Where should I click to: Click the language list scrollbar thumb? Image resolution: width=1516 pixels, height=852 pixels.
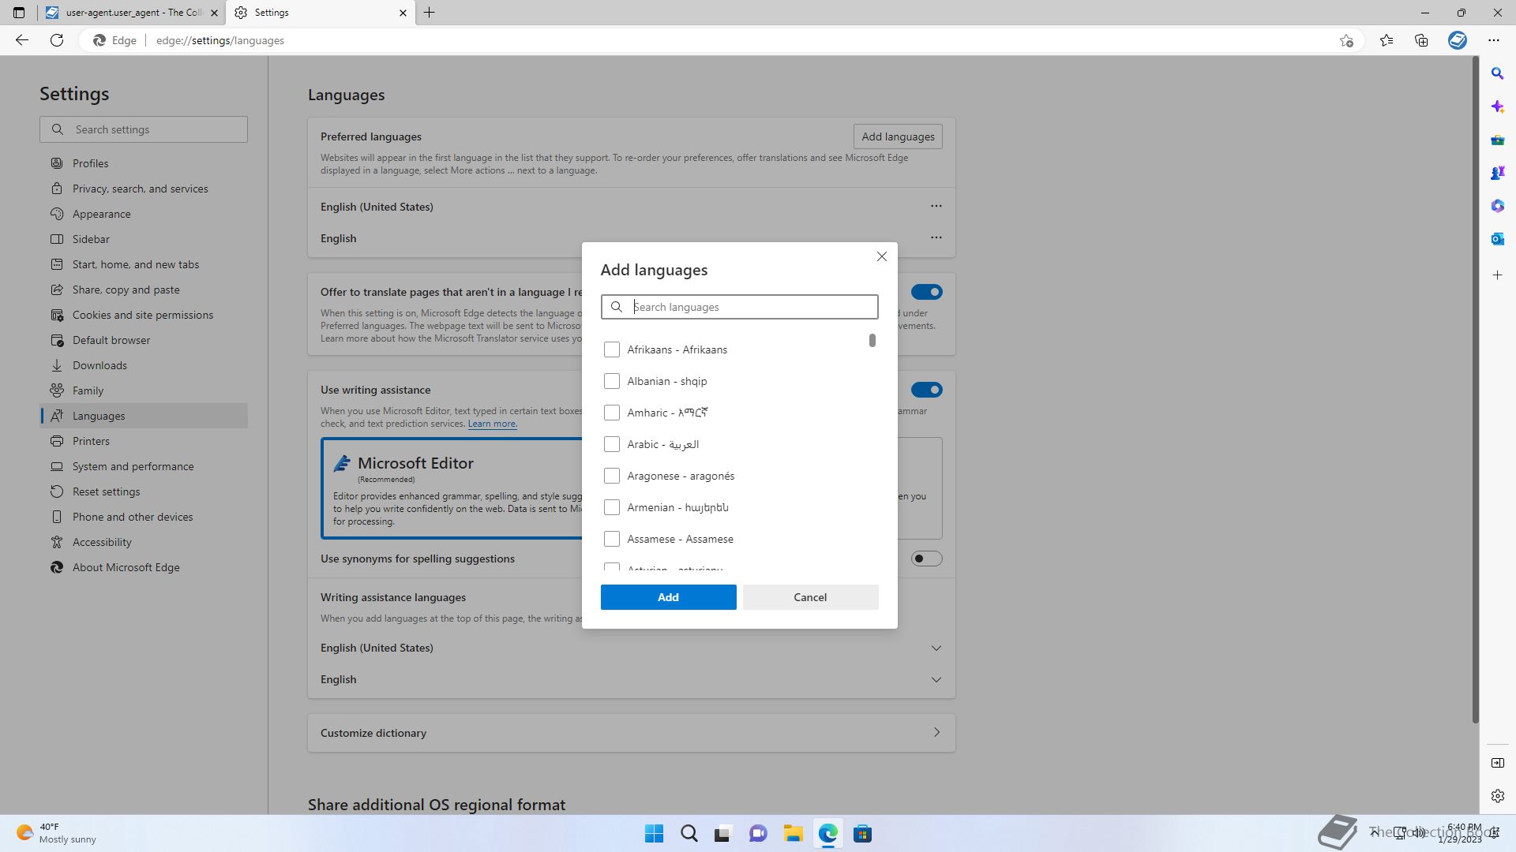tap(872, 340)
